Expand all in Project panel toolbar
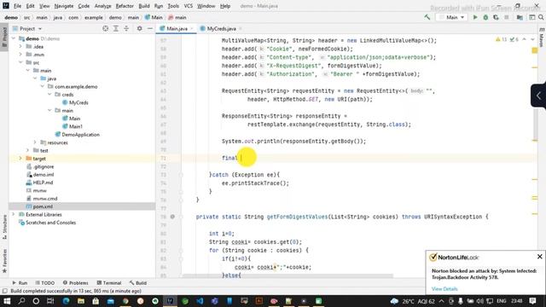This screenshot has width=546, height=307. coord(116,28)
